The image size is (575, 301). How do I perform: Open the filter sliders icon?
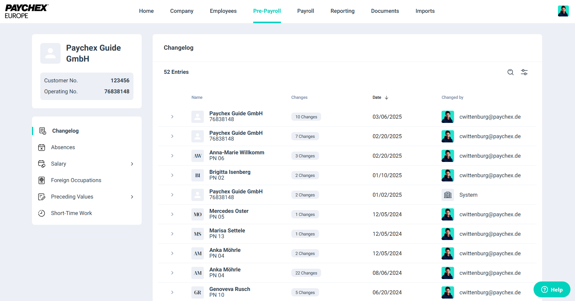coord(524,72)
